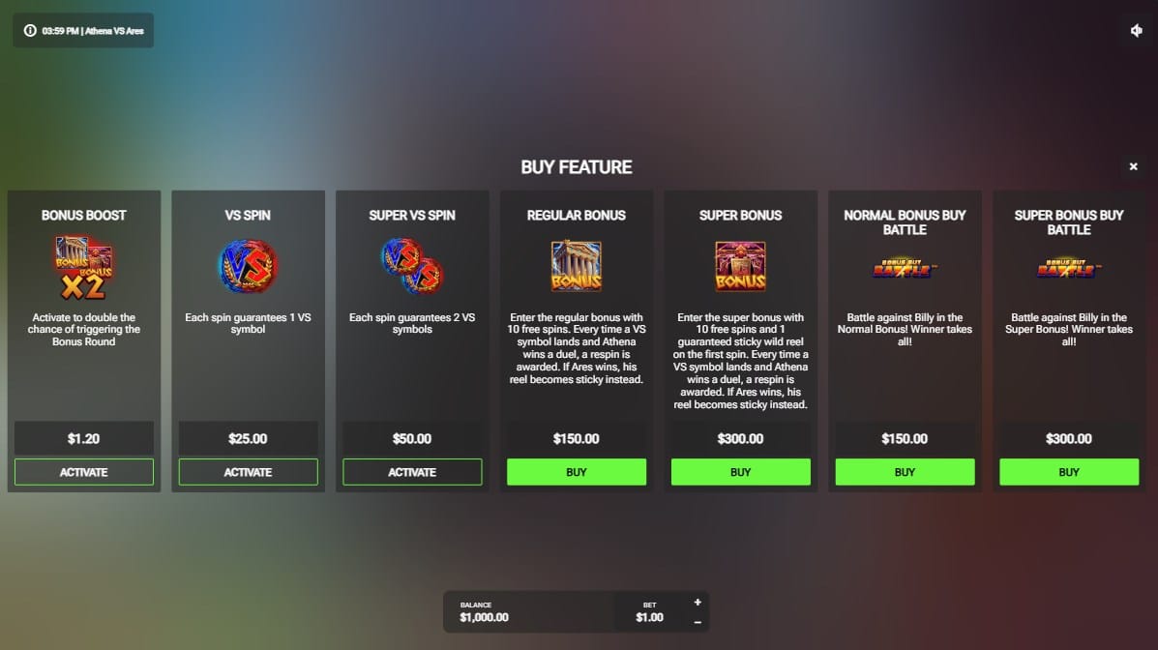This screenshot has height=650, width=1158.
Task: Click the $1.00 bet amount display
Action: pyautogui.click(x=650, y=617)
